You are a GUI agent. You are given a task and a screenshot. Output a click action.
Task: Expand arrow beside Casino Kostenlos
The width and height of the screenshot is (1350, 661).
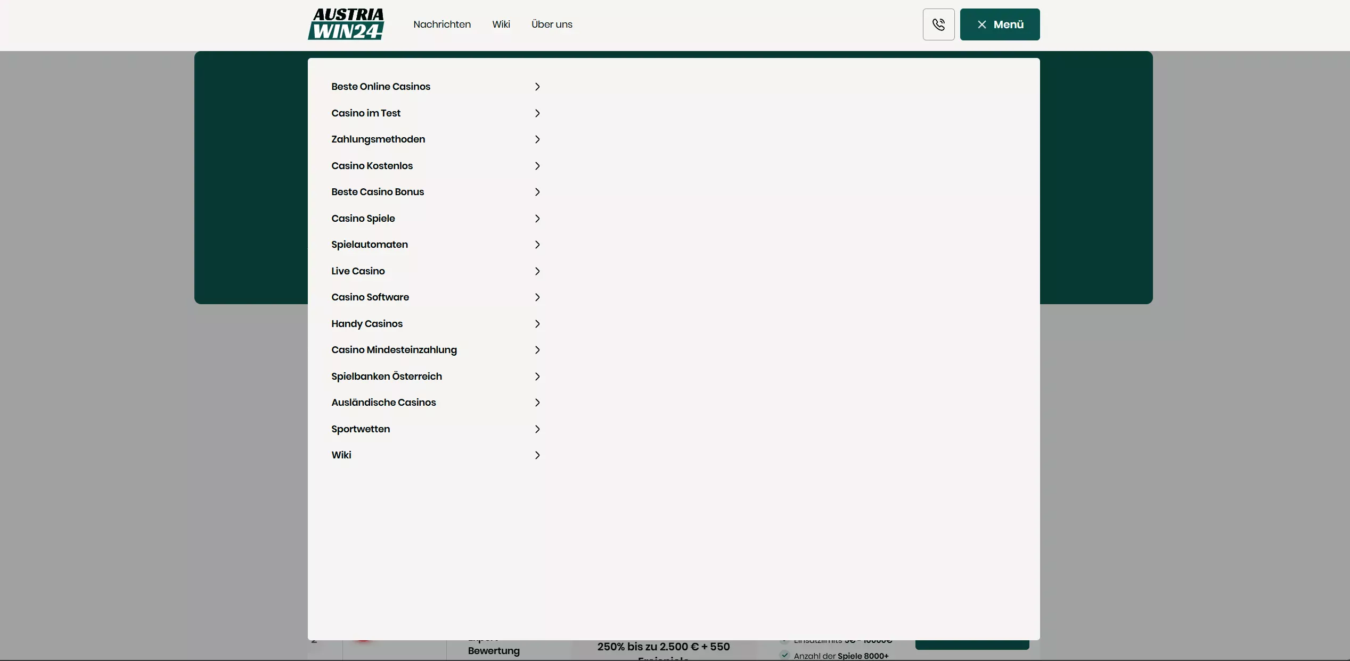537,166
